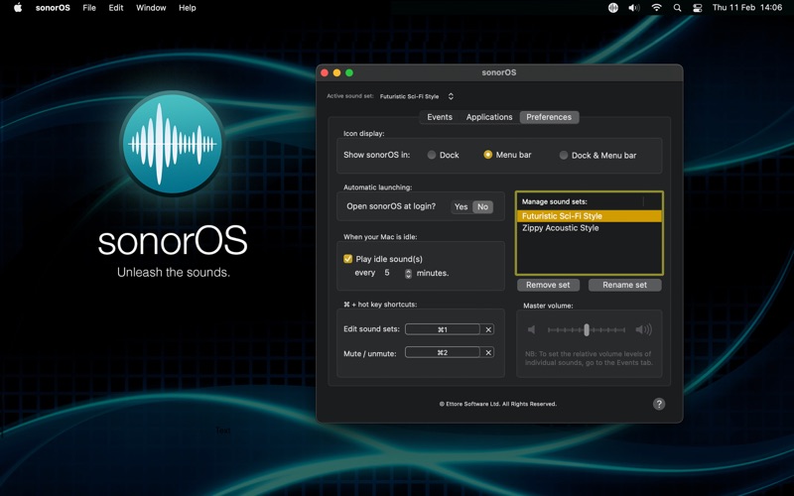
Task: Clear the Edit sound sets shortcut
Action: click(x=488, y=329)
